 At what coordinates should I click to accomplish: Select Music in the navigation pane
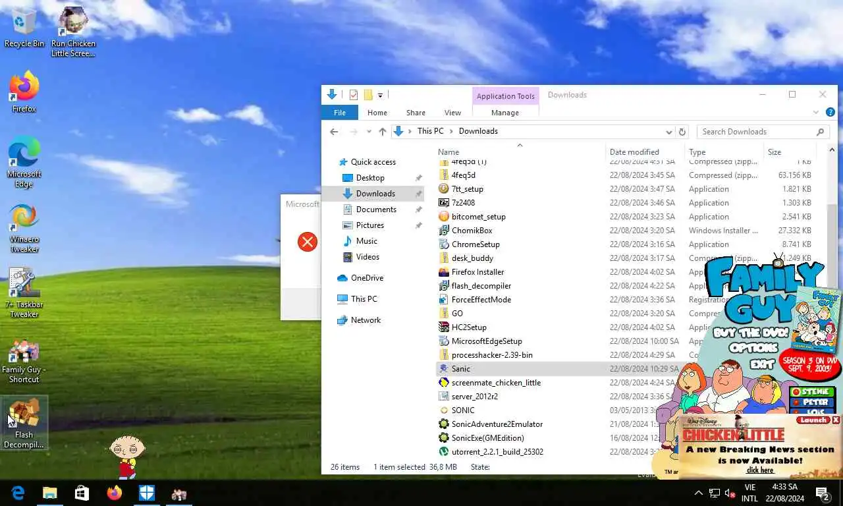[x=366, y=241]
